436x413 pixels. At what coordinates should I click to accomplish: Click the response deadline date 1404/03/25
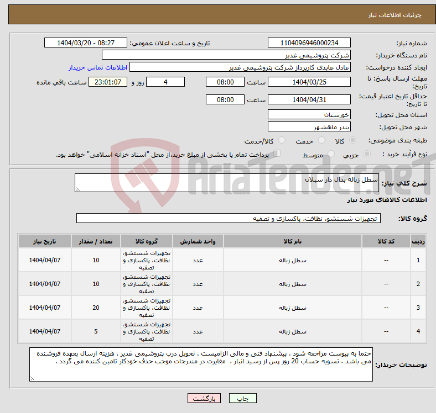pyautogui.click(x=309, y=82)
